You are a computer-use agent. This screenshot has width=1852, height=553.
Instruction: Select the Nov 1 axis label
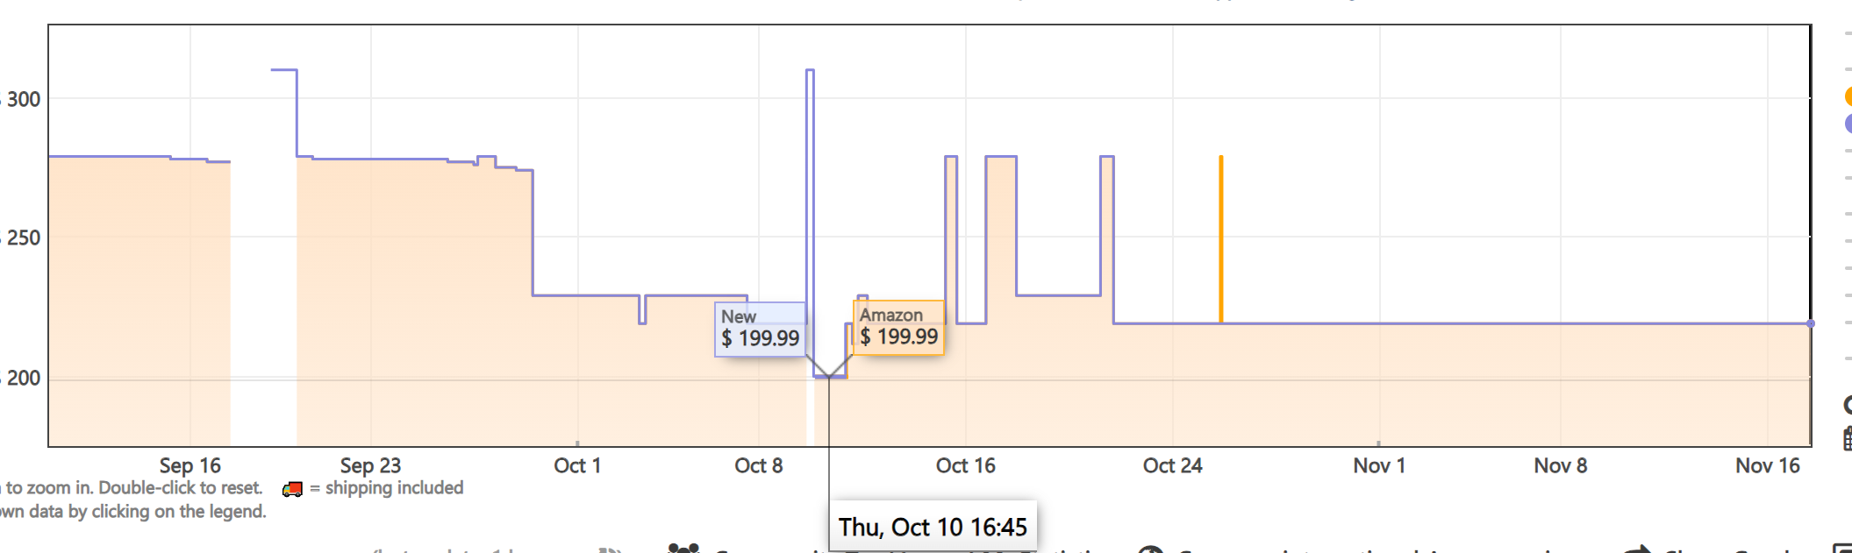pos(1379,465)
